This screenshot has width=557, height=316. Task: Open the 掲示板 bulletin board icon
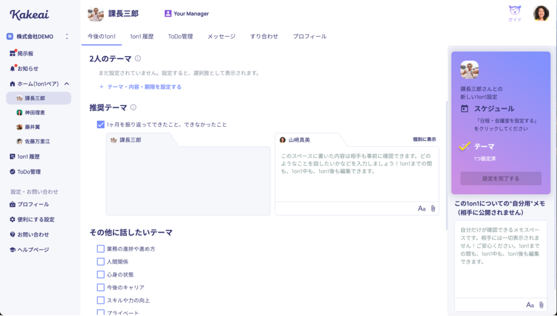[x=13, y=53]
